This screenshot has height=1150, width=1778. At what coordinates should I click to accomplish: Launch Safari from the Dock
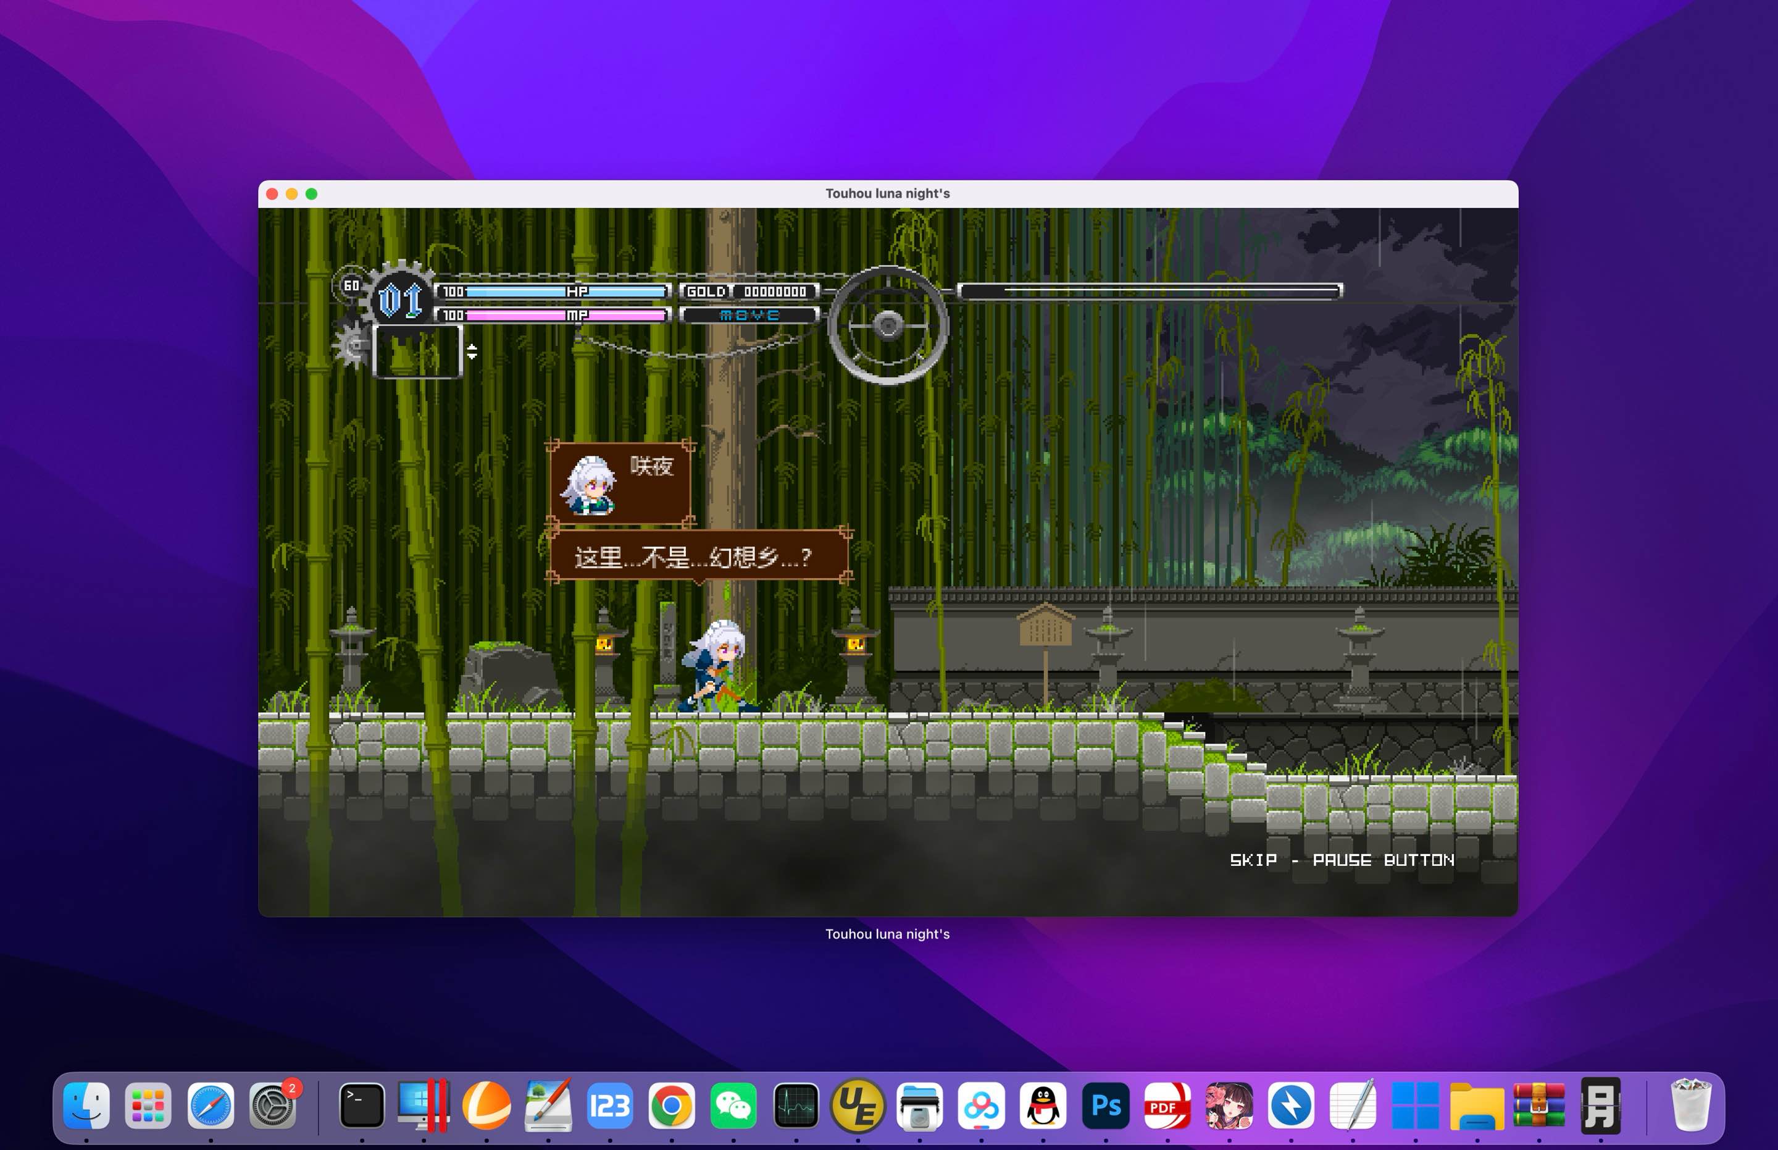point(211,1105)
